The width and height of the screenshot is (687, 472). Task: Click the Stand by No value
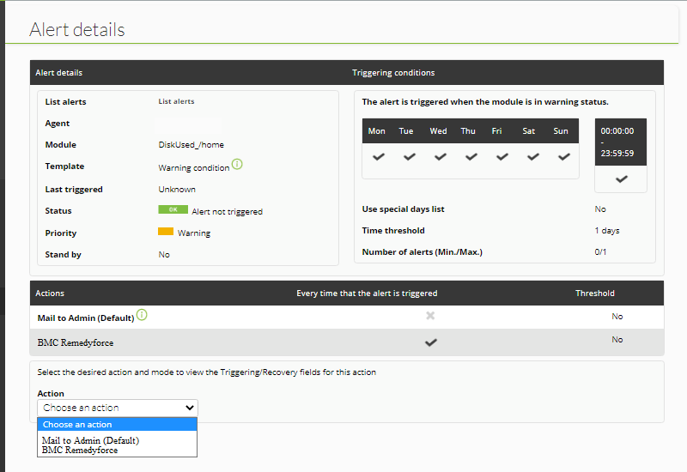164,254
